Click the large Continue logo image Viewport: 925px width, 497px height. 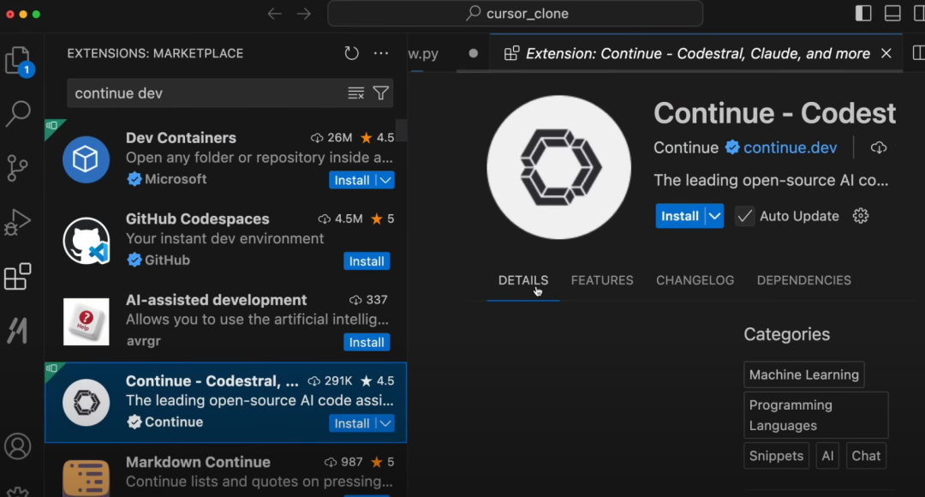point(558,167)
